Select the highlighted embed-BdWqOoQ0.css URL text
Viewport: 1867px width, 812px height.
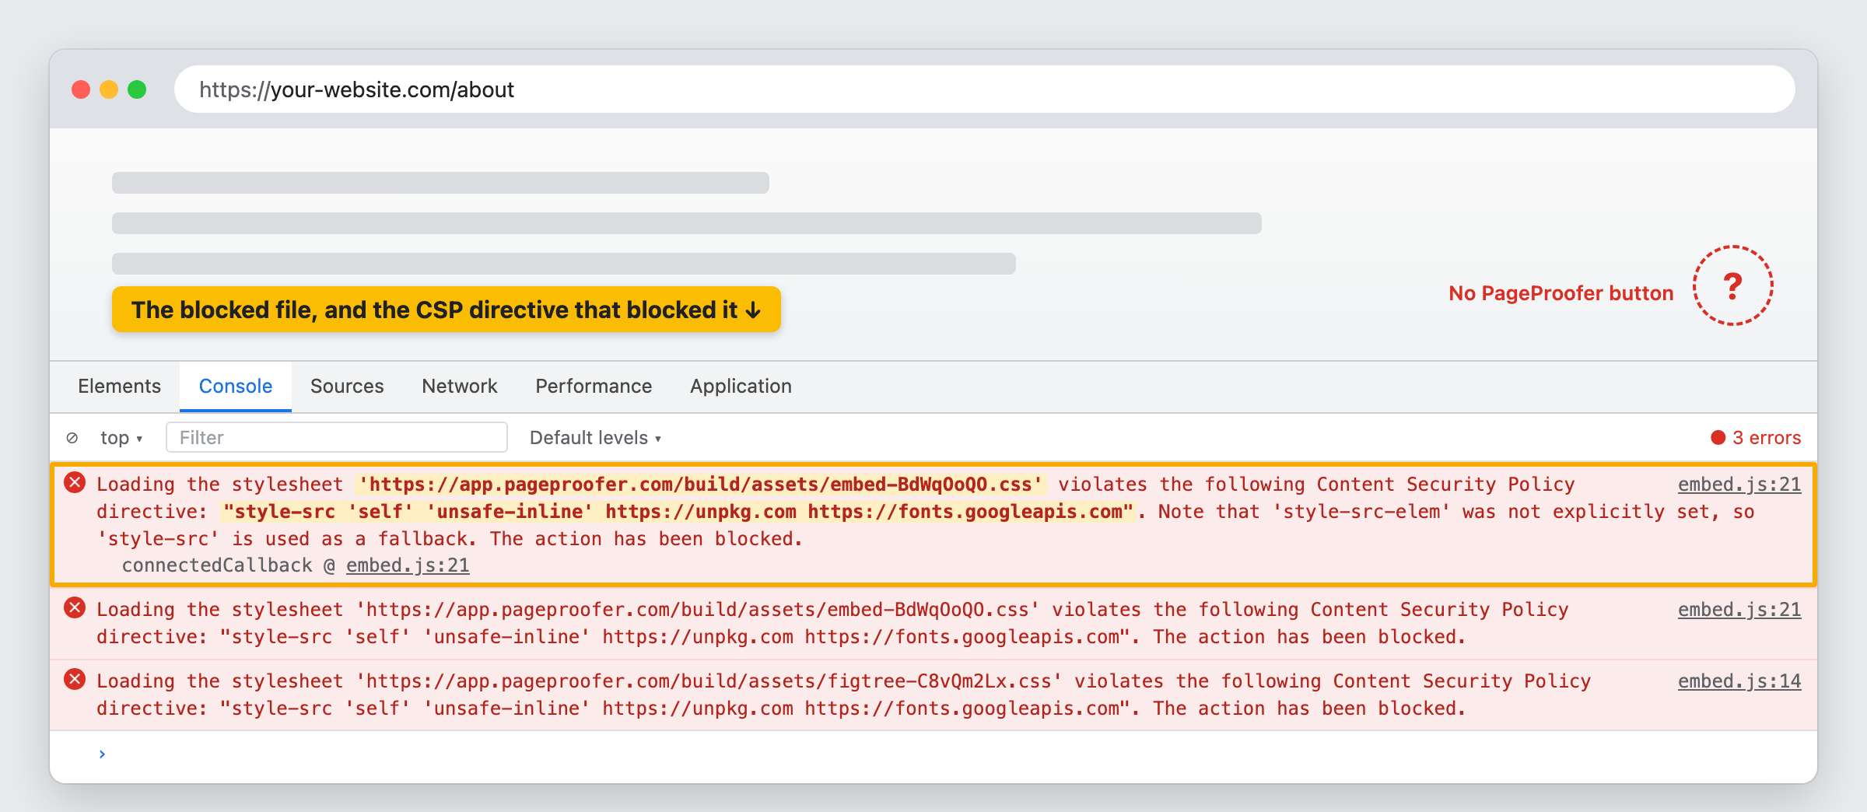coord(700,485)
